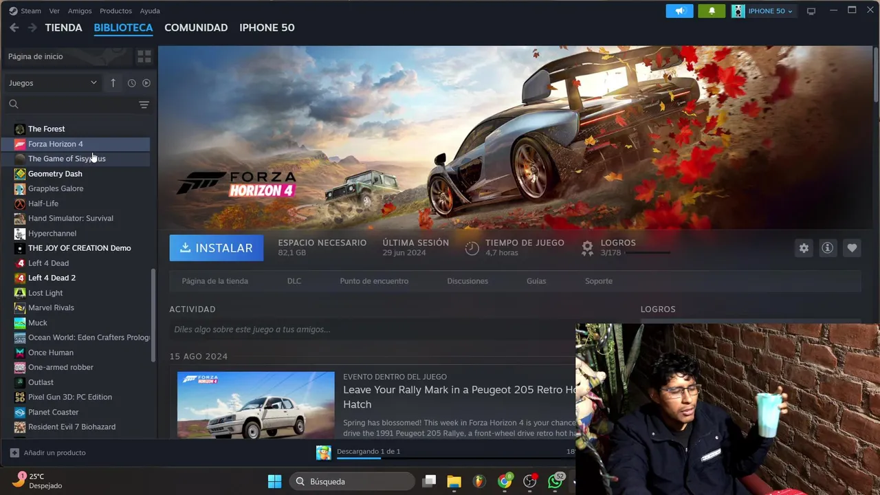Image resolution: width=880 pixels, height=495 pixels.
Task: Open the advanced filter options icon
Action: coord(144,104)
